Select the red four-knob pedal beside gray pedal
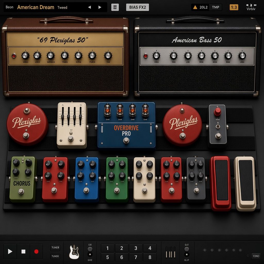 (x=171, y=179)
